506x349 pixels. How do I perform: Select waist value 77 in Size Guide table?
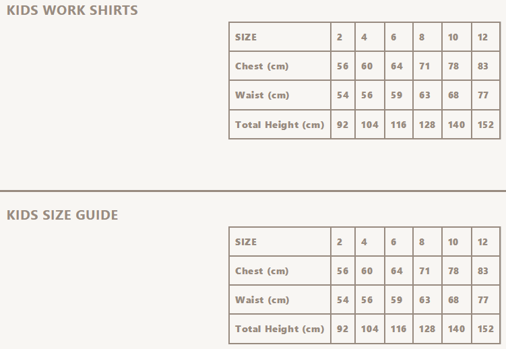pyautogui.click(x=482, y=300)
